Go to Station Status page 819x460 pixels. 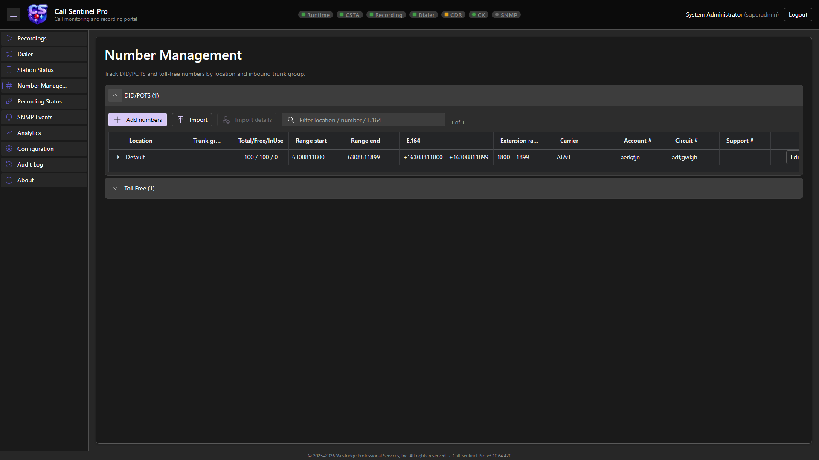click(44, 70)
